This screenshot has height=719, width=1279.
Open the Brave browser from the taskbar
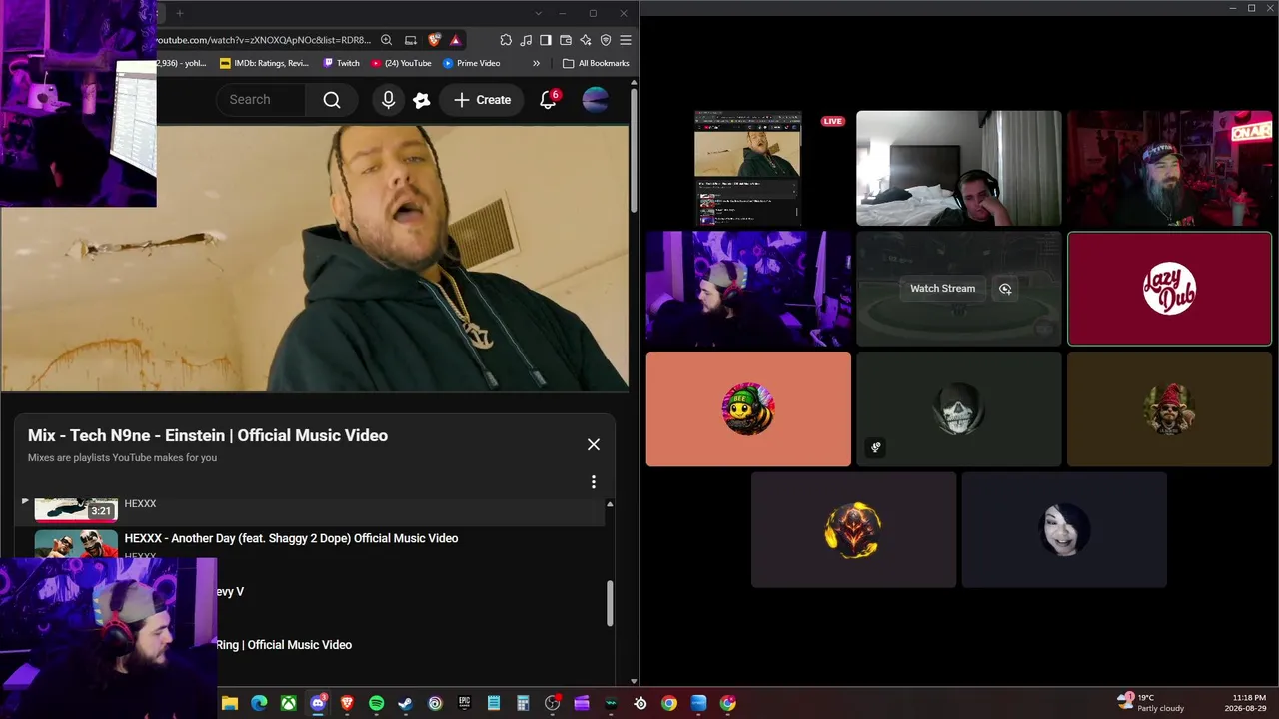pyautogui.click(x=347, y=703)
